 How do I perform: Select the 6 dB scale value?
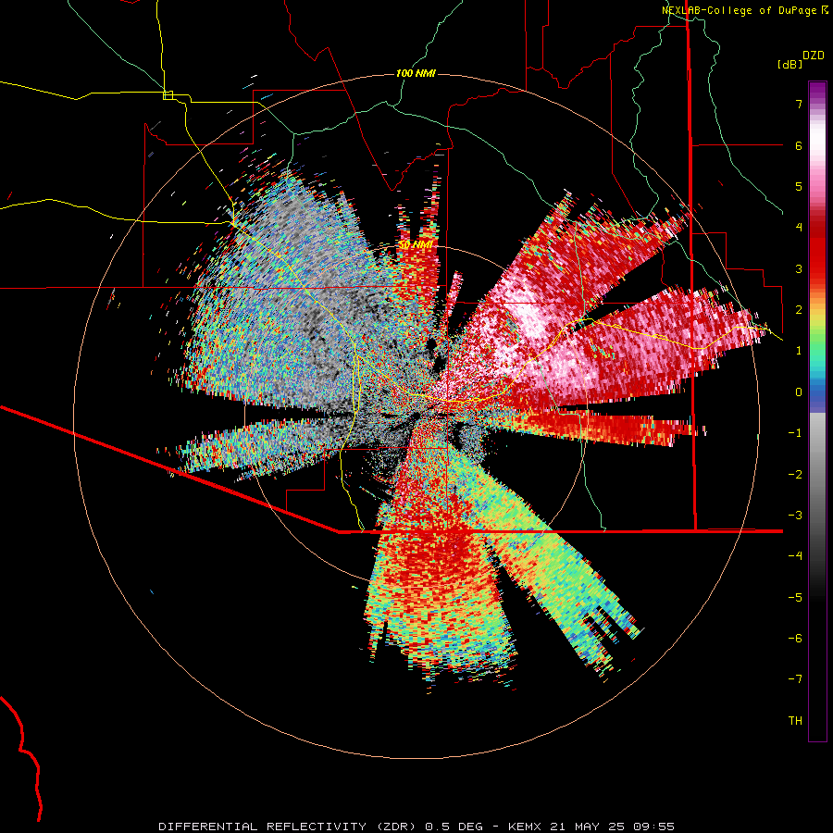tap(799, 145)
